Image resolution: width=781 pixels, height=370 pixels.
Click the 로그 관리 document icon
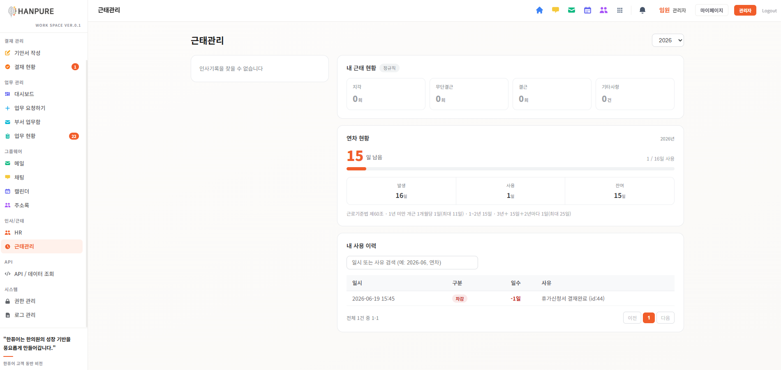click(x=7, y=315)
